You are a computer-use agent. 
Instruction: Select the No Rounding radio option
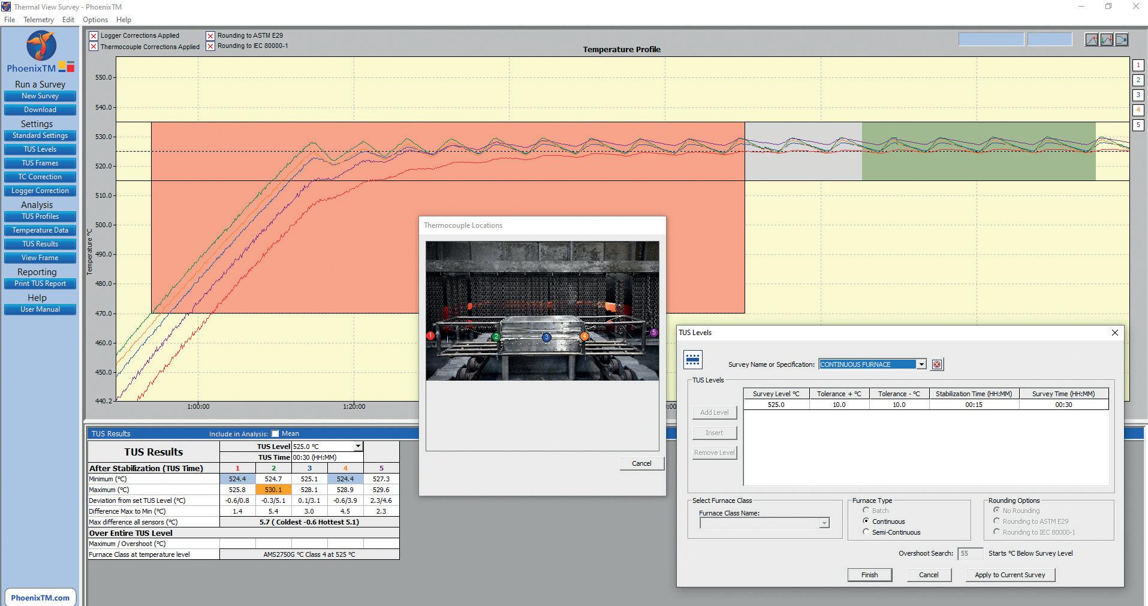996,511
